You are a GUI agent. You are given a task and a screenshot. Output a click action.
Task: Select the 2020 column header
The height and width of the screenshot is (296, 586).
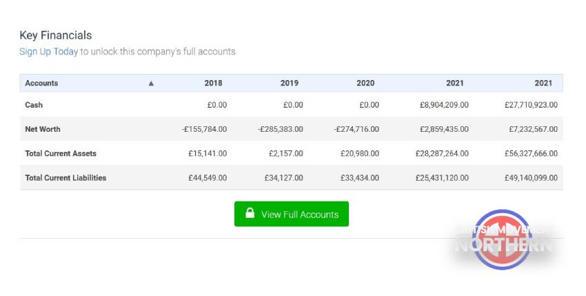pyautogui.click(x=365, y=83)
